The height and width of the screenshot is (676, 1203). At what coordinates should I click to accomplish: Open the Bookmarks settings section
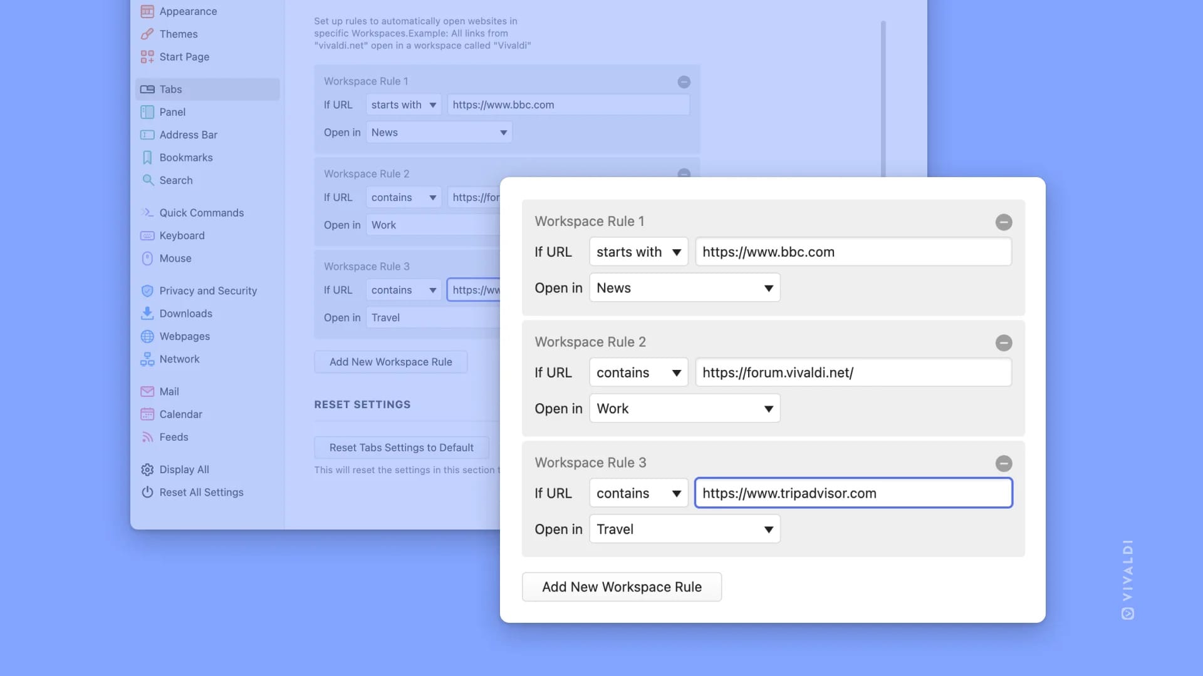(185, 157)
